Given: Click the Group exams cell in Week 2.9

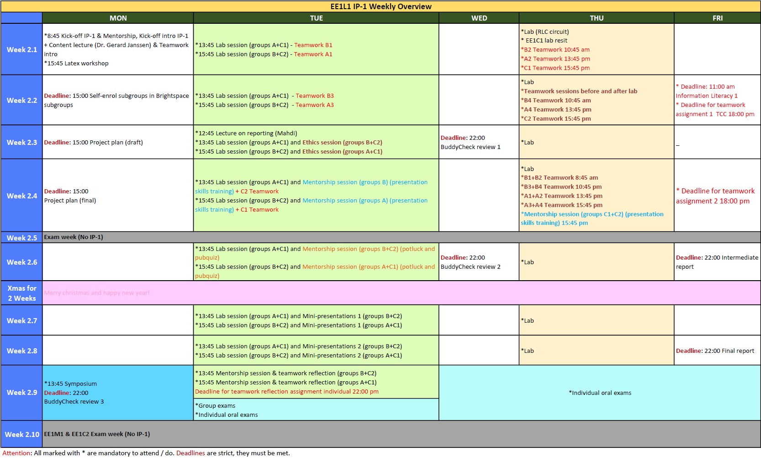Looking at the screenshot, I should 316,410.
